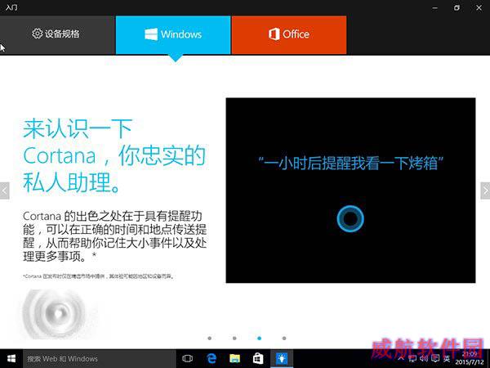Screen dimensions: 490x368
Task: Open the Windows Start menu
Action: point(11,359)
